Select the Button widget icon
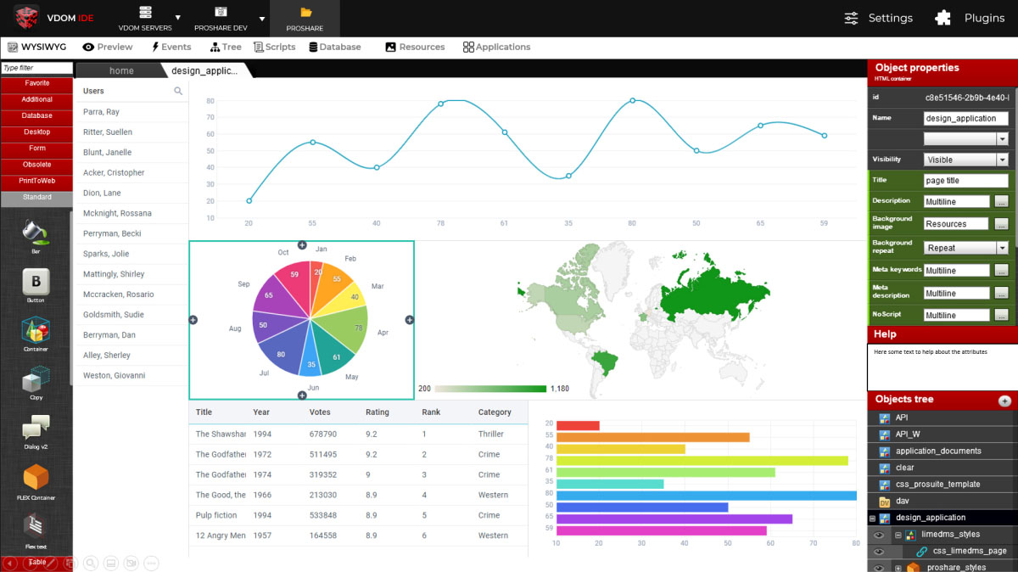This screenshot has width=1018, height=572. (36, 282)
